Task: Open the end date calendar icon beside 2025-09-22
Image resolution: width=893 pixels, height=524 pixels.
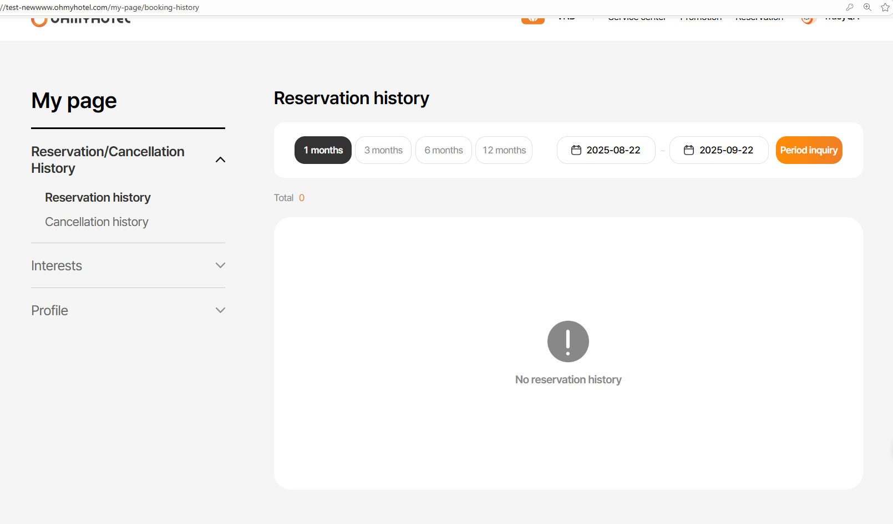Action: 689,150
